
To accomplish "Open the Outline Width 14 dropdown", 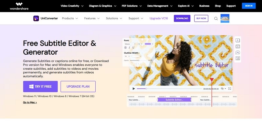I will click(x=127, y=56).
